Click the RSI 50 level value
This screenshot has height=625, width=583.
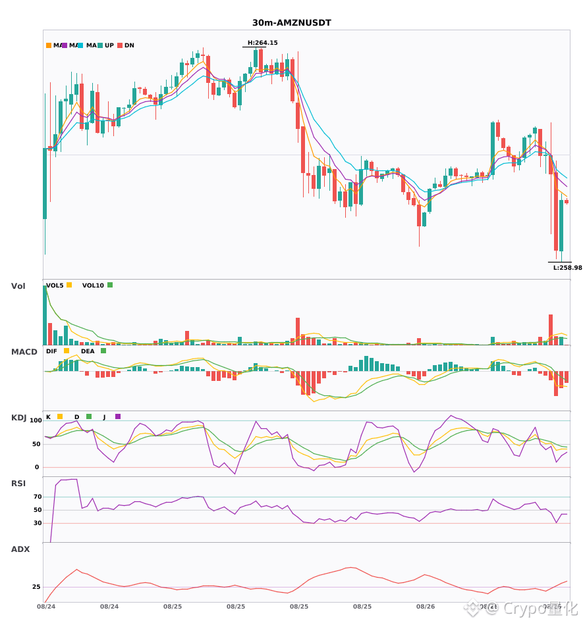coord(38,510)
